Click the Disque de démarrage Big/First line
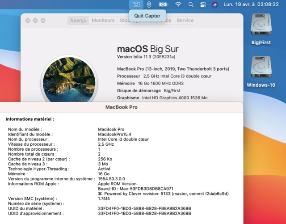286x224 pixels. point(149,91)
